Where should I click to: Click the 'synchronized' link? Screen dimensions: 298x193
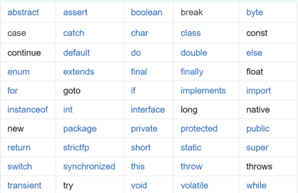tap(89, 166)
